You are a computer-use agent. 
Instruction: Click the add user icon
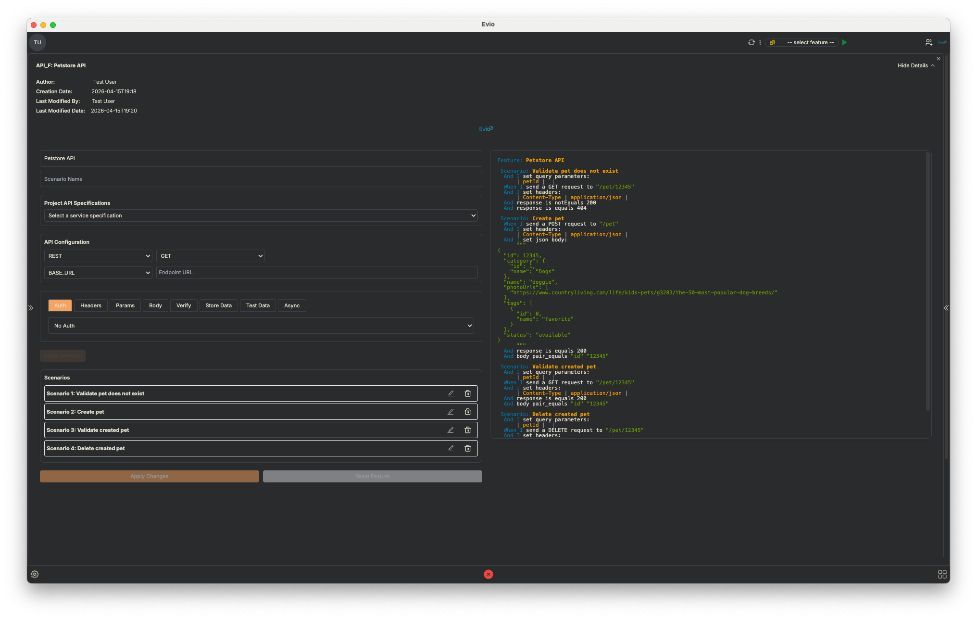pyautogui.click(x=928, y=42)
